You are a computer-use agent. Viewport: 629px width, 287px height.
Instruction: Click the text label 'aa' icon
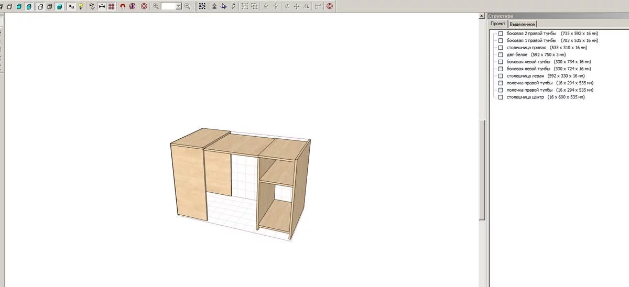coord(71,6)
